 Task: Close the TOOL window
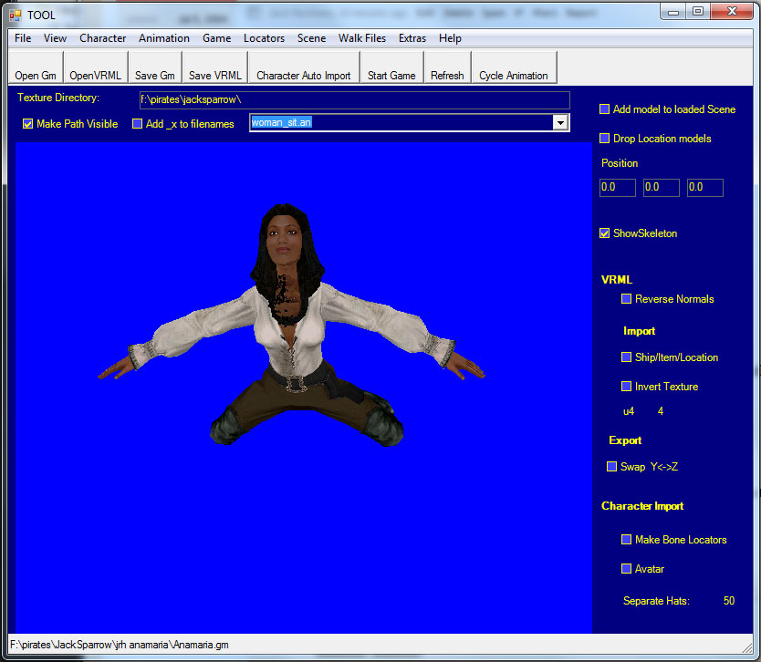733,12
